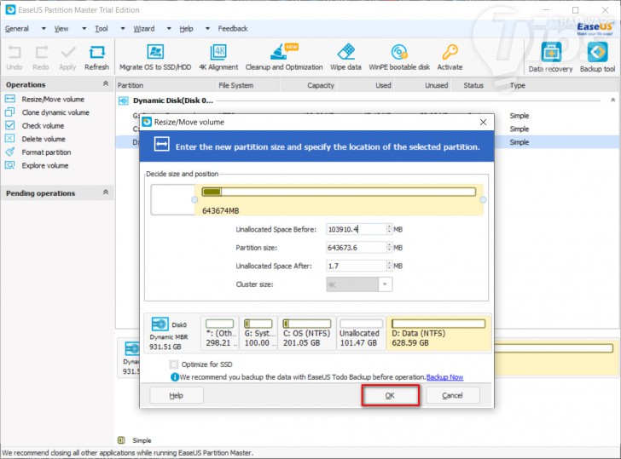Adjust Unallocated Space After spinner
Viewport: 621px width, 459px height.
click(x=389, y=266)
